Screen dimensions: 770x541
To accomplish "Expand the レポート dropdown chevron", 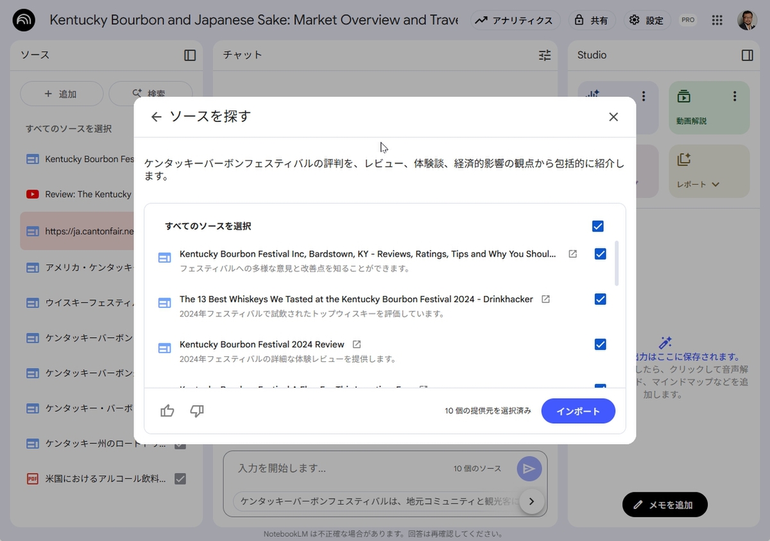I will (716, 185).
